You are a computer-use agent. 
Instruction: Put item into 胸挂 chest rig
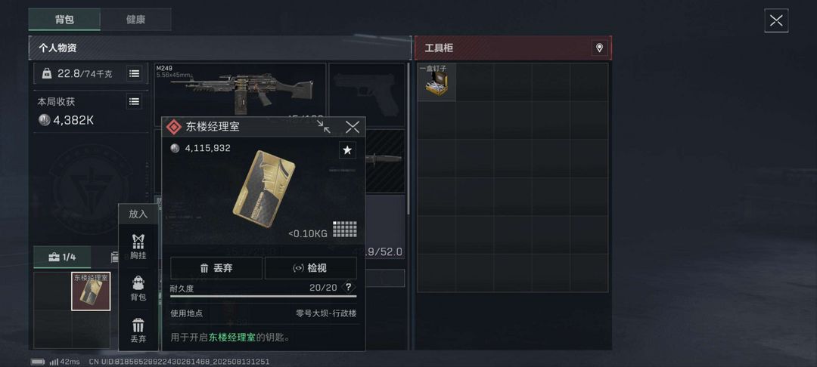point(138,246)
